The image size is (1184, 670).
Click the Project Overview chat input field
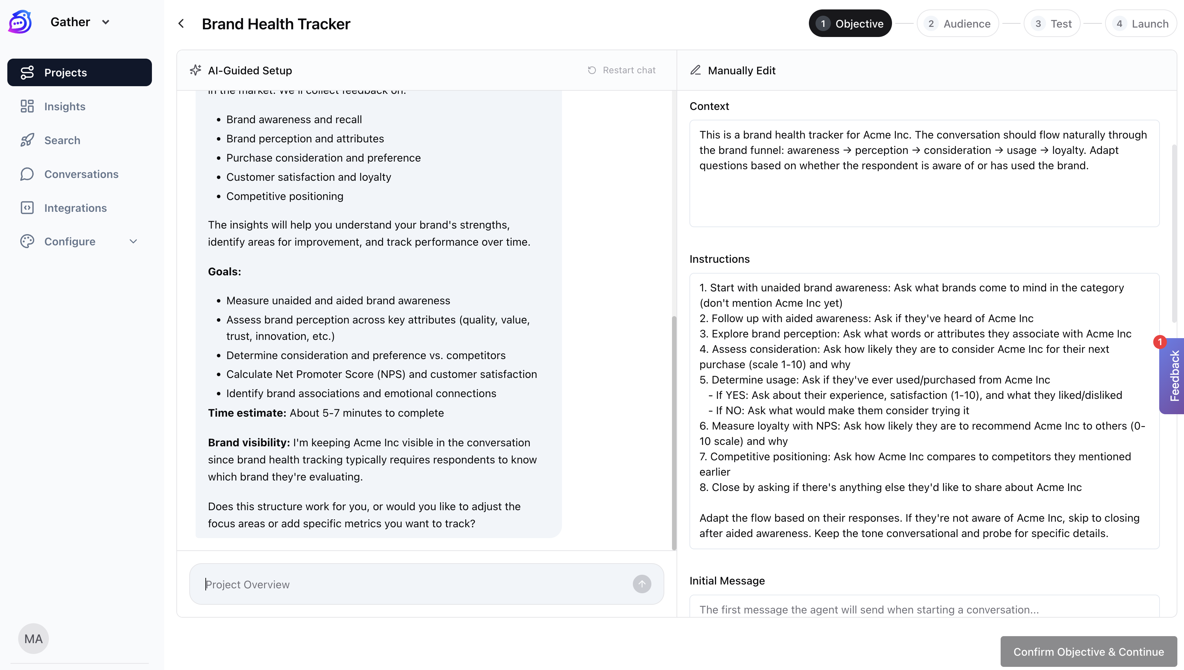pyautogui.click(x=415, y=585)
